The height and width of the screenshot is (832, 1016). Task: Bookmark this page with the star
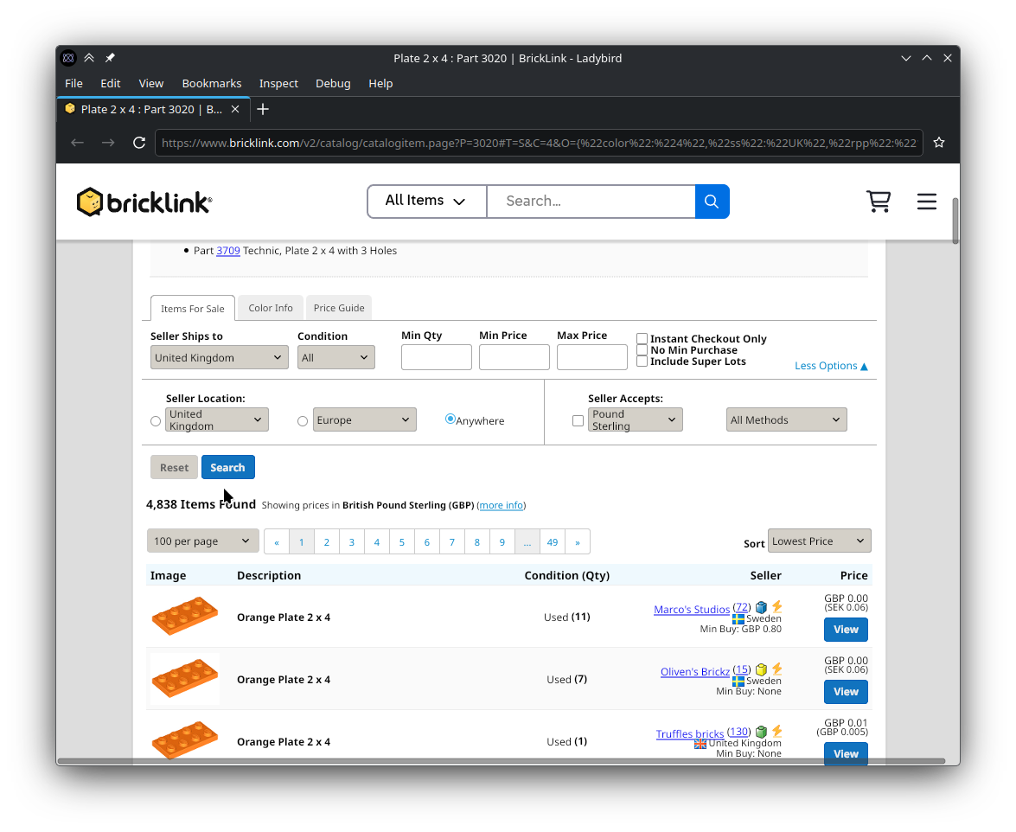(939, 143)
